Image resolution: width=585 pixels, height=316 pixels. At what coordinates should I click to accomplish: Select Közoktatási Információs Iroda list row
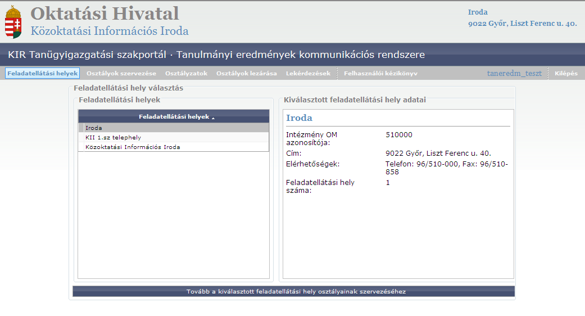[174, 147]
